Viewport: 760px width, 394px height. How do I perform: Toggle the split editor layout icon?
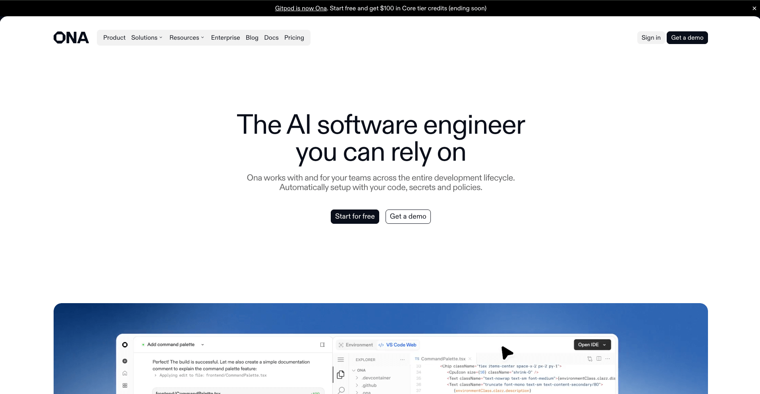598,359
